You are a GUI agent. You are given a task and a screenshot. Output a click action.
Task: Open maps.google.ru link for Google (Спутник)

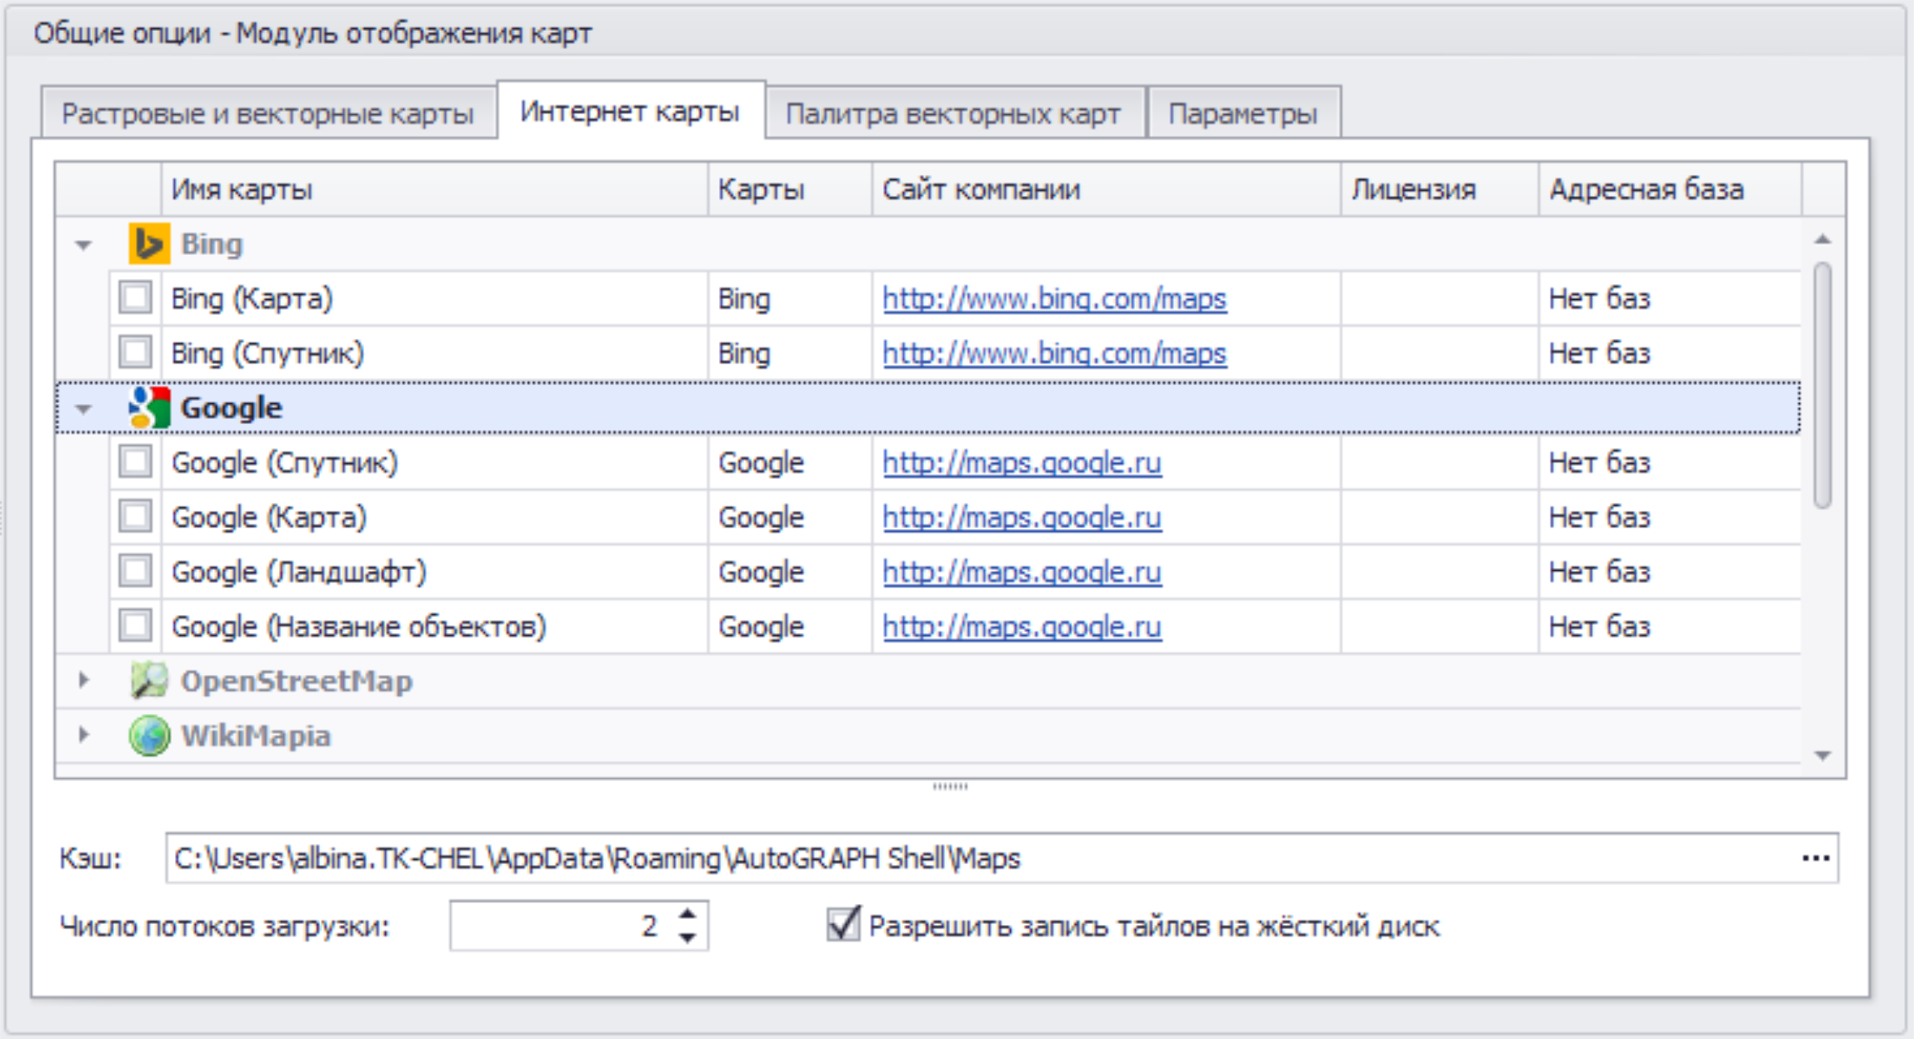pos(1022,462)
